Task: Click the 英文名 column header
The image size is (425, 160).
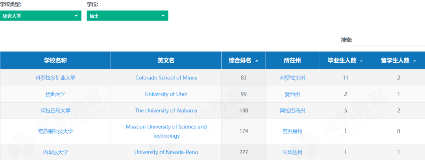Action: 166,61
